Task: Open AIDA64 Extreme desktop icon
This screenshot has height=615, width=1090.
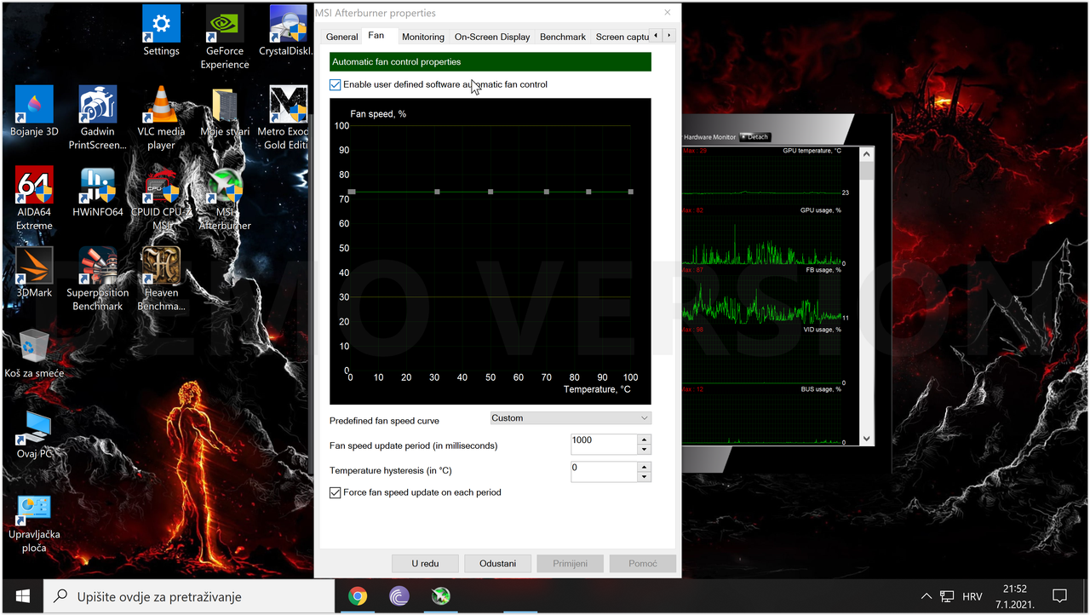Action: 34,198
